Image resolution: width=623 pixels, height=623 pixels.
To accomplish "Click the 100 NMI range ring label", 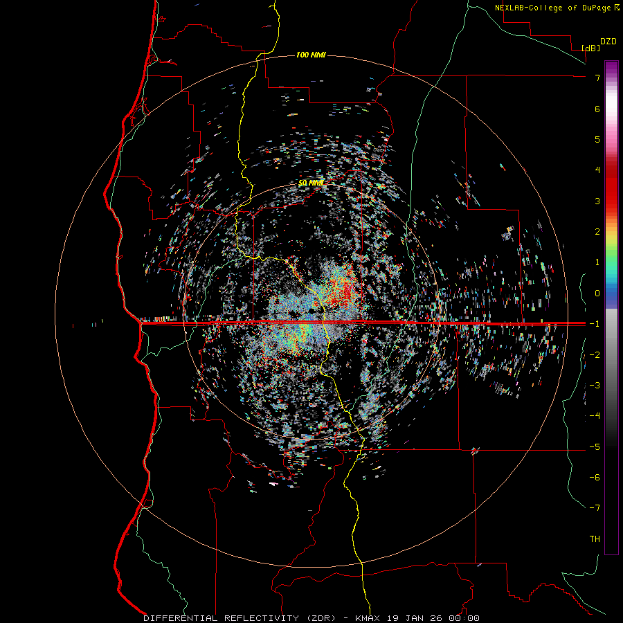I will 311,55.
